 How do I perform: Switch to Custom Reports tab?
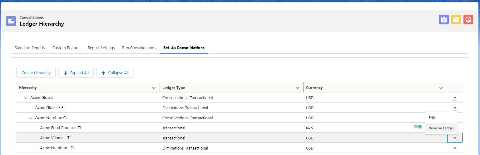tap(66, 48)
